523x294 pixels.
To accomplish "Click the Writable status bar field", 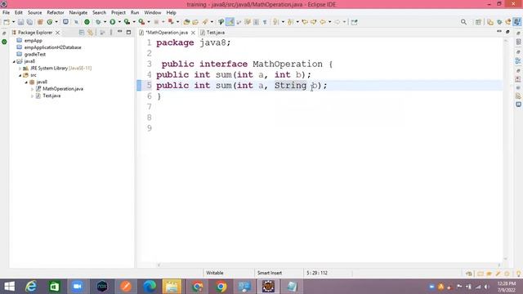I will (215, 273).
